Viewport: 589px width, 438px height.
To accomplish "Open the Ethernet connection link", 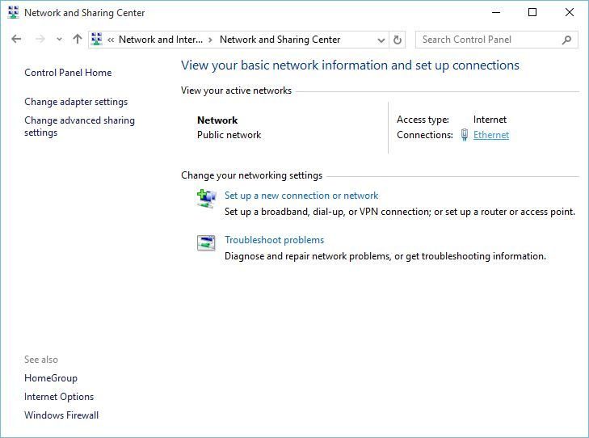I will tap(491, 135).
